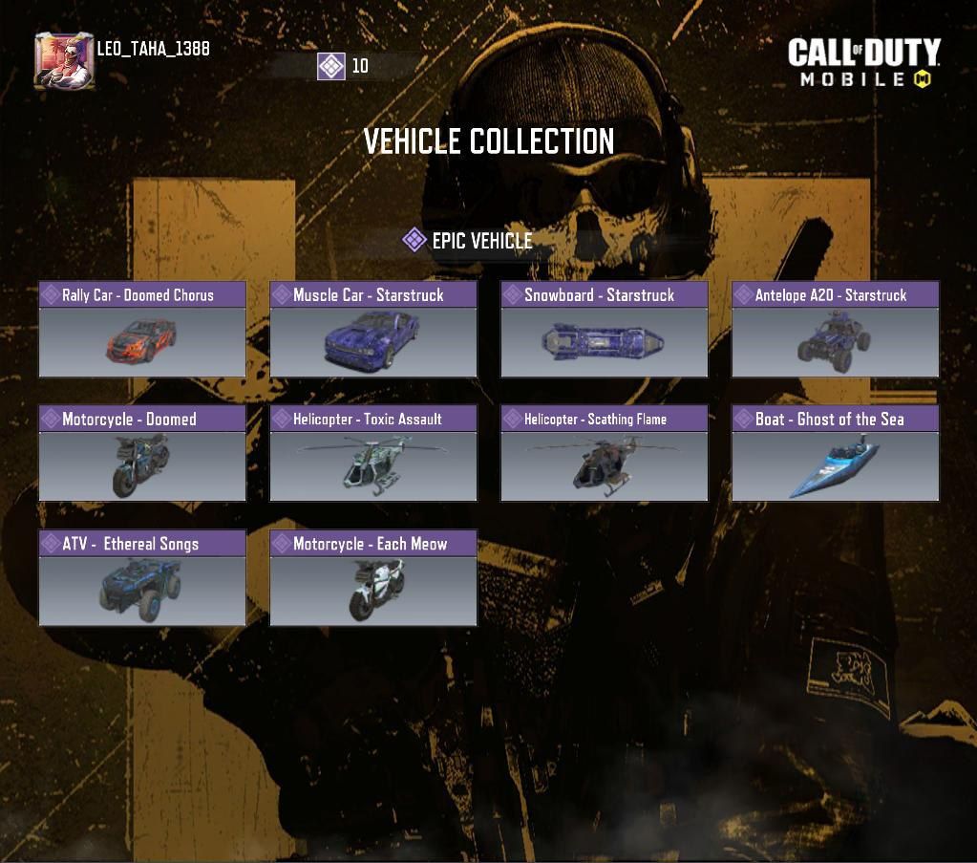The image size is (977, 863).
Task: Select the Muscle Car Starstruck card
Action: point(373,329)
